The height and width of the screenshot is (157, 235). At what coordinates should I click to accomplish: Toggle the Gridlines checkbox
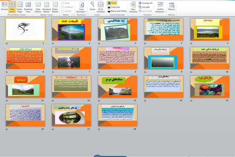click(x=67, y=7)
